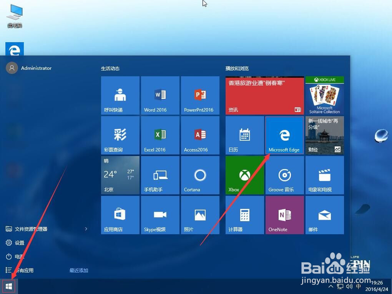Image resolution: width=392 pixels, height=294 pixels.
Task: Open the 应用商店 store tile
Action: point(120,215)
